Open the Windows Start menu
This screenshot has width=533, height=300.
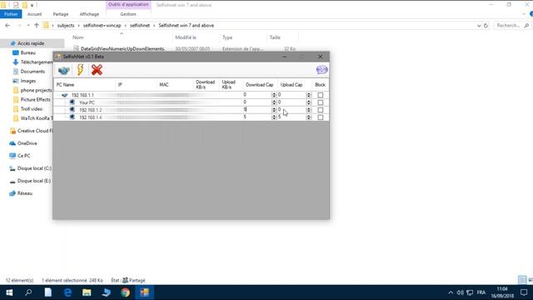pyautogui.click(x=9, y=292)
